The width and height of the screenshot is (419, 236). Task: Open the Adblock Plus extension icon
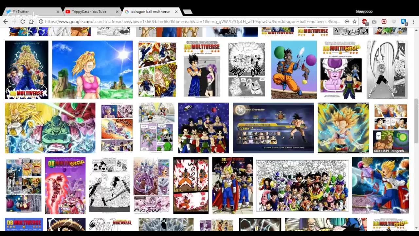point(364,22)
